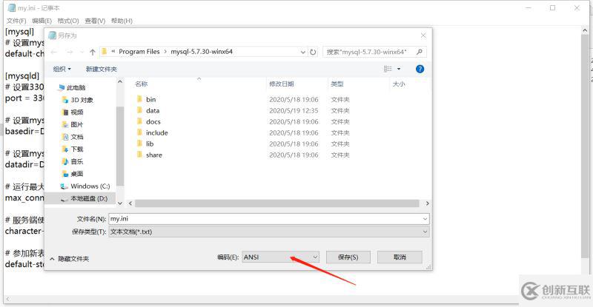
Task: Click the file list scroll-left arrow
Action: (130, 203)
